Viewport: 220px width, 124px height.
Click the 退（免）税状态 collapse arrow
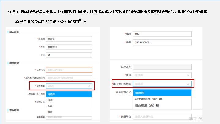(188, 84)
